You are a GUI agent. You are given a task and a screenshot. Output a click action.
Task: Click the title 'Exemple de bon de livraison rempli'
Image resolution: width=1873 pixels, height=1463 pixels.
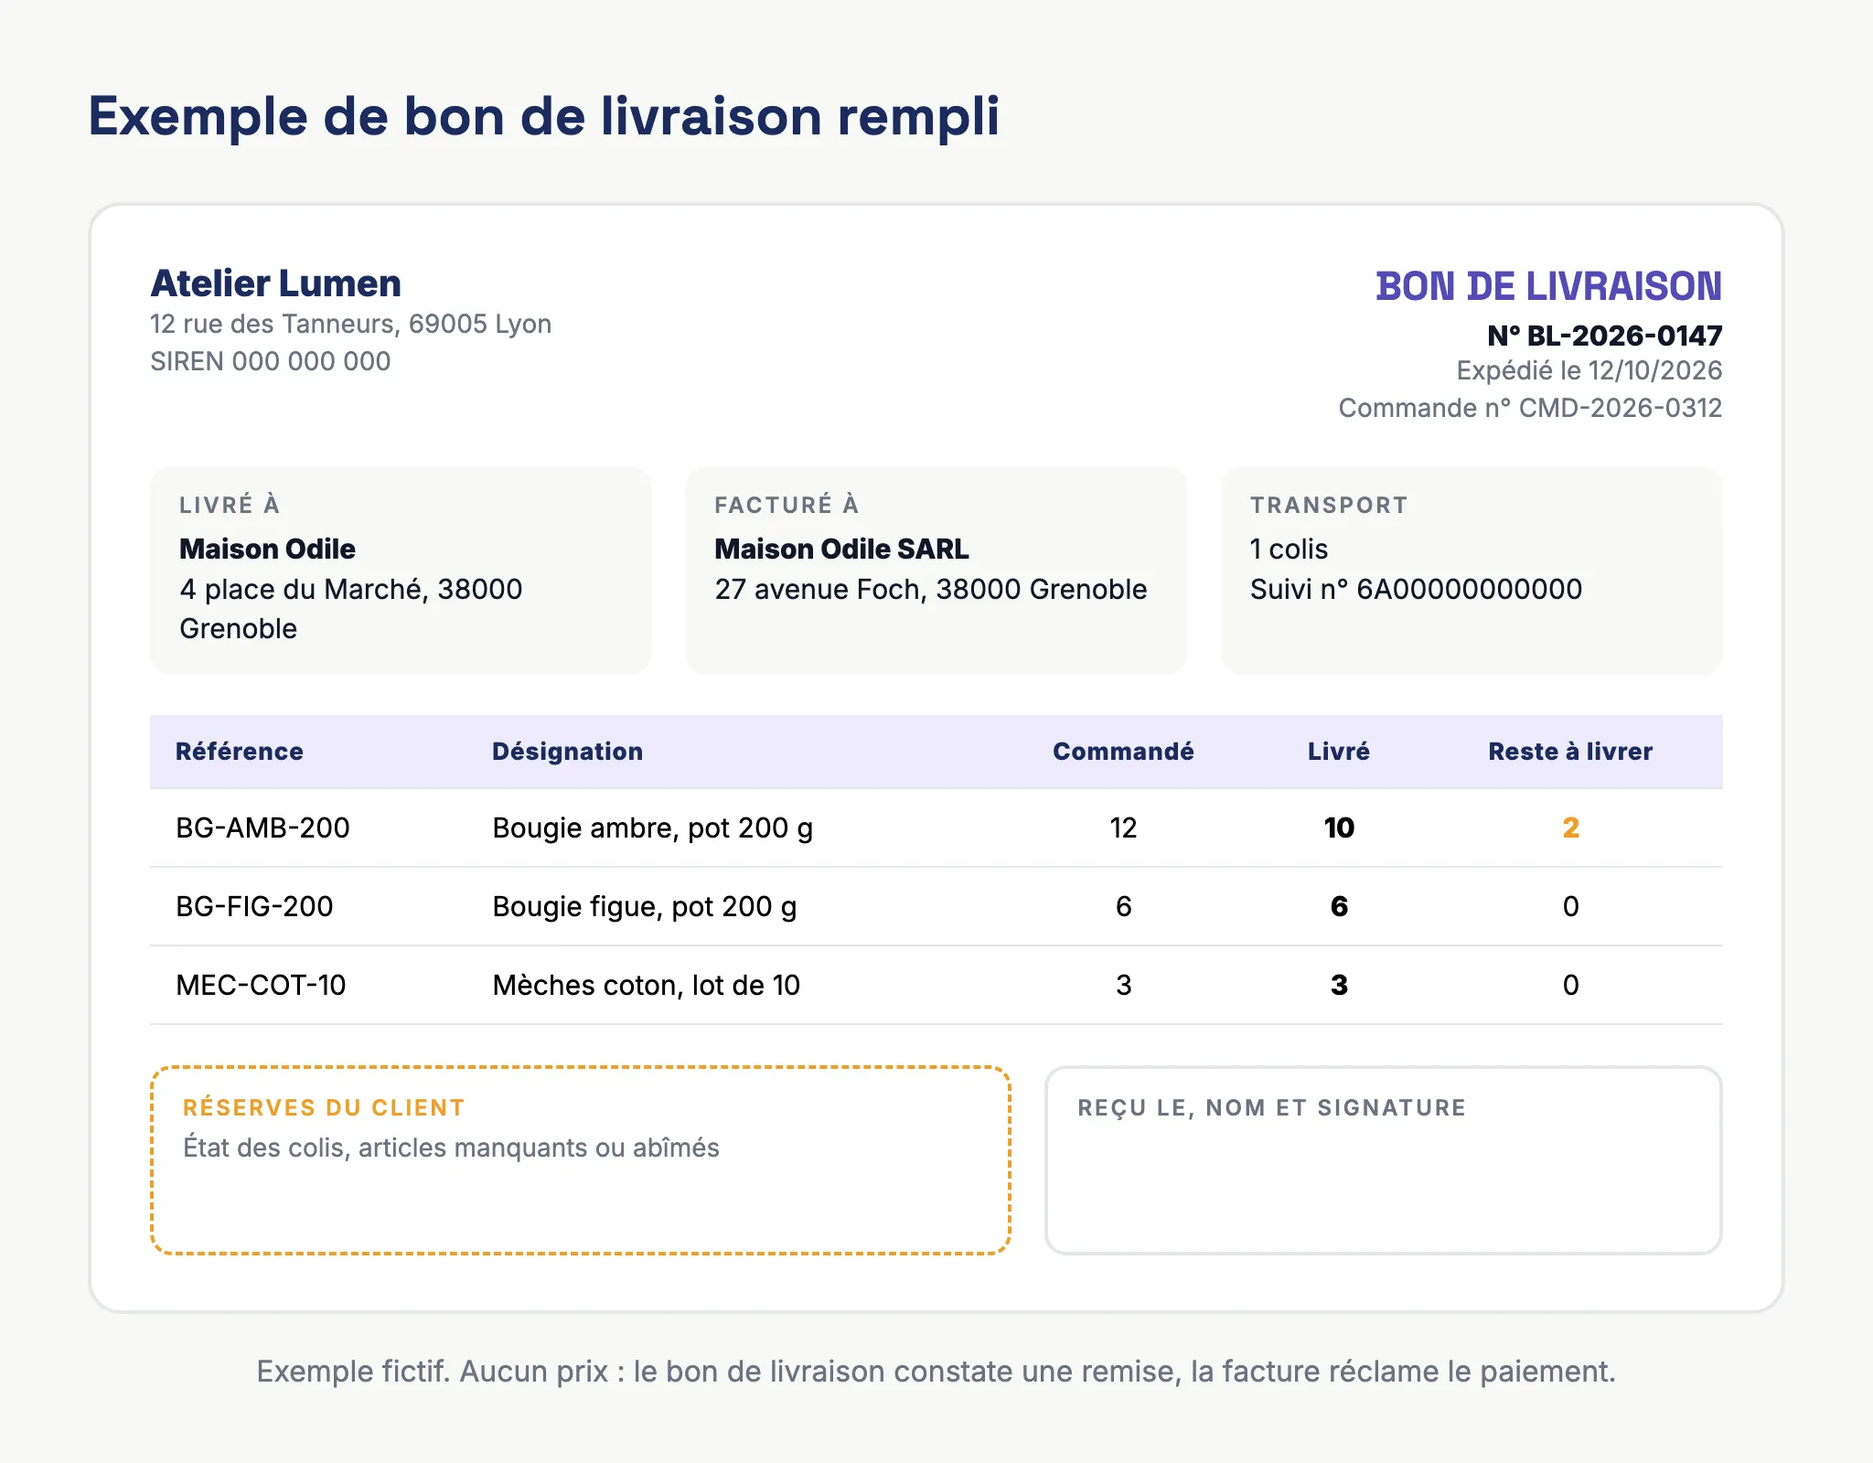coord(544,117)
